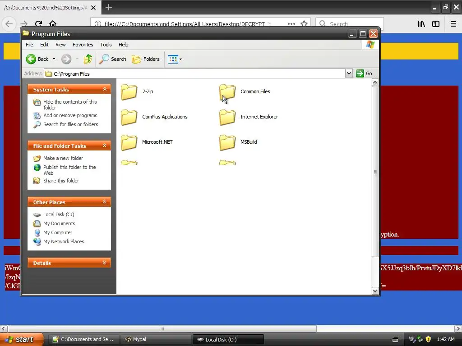The height and width of the screenshot is (346, 462).
Task: Open the Tools menu in Explorer
Action: pos(106,45)
